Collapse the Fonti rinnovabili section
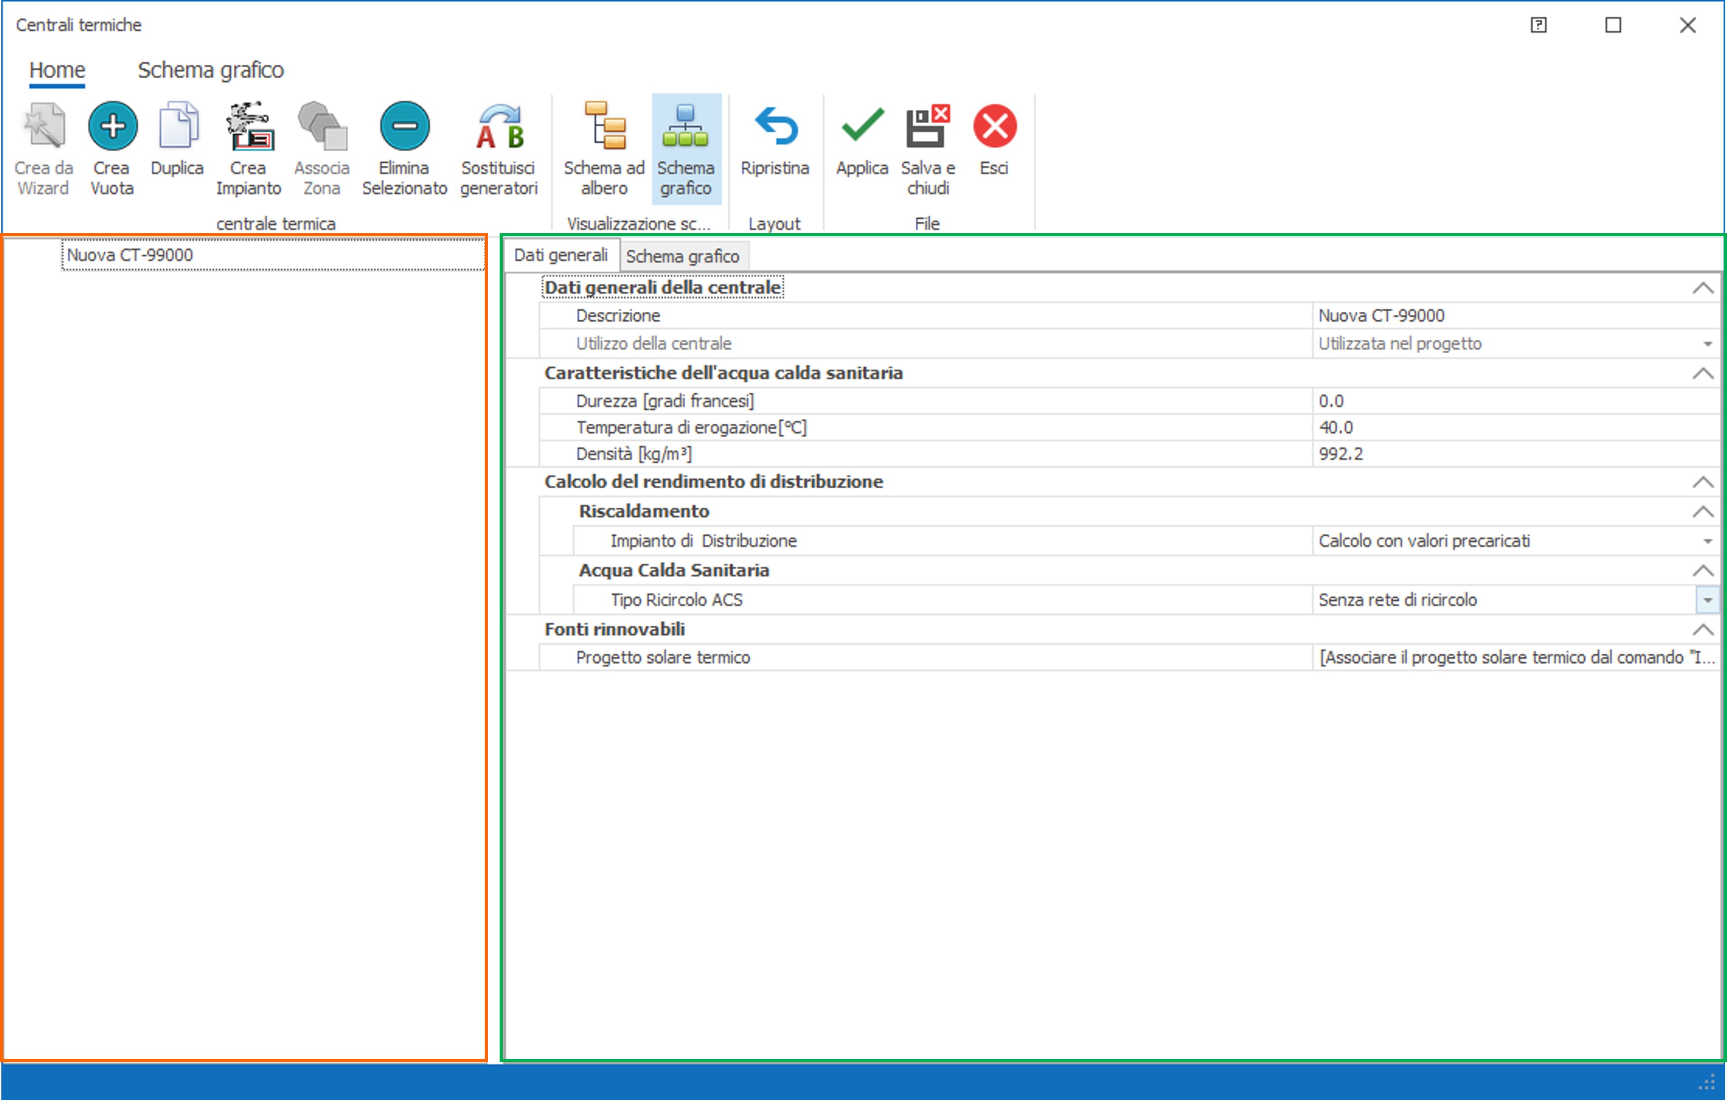The image size is (1727, 1100). coord(1703,630)
